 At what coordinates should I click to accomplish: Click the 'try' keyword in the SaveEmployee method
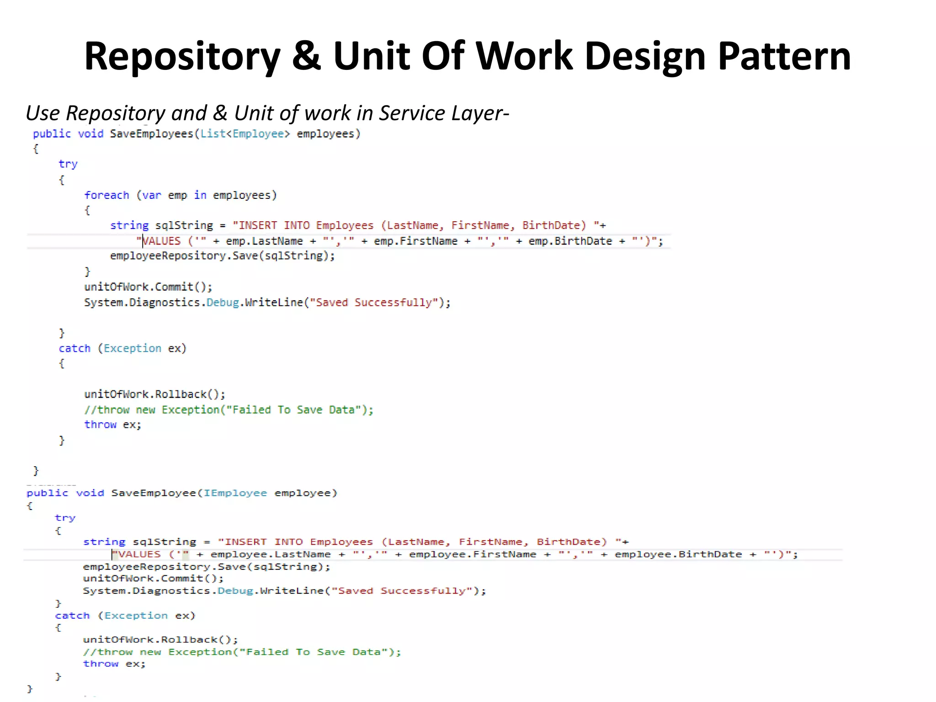65,518
